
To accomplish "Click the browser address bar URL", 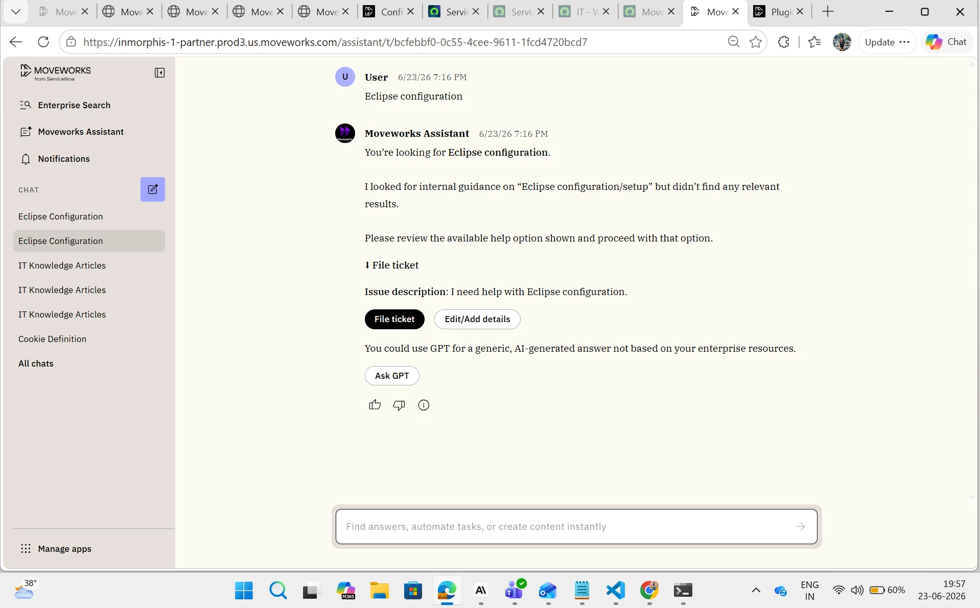I will pyautogui.click(x=335, y=42).
